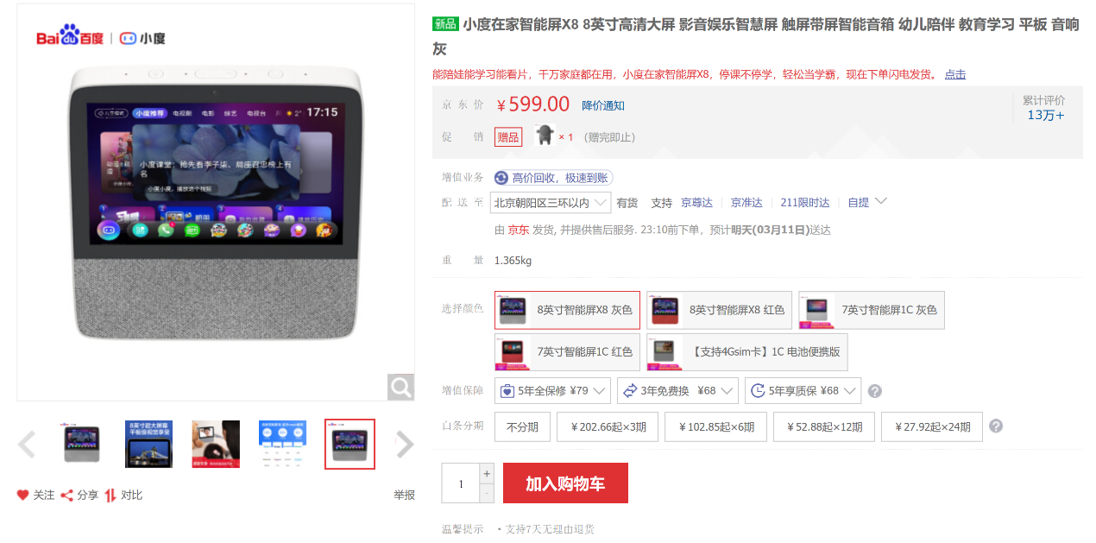
Task: Show previous thumbnails with left arrow
Action: (x=26, y=445)
